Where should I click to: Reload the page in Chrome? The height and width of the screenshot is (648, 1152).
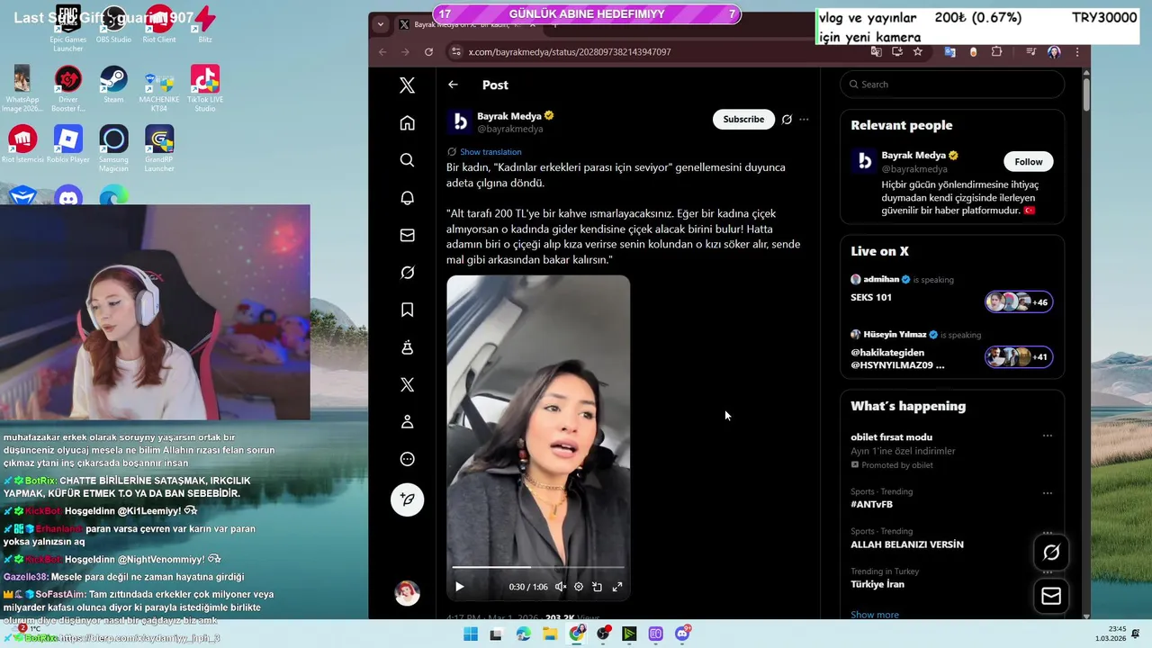click(428, 52)
